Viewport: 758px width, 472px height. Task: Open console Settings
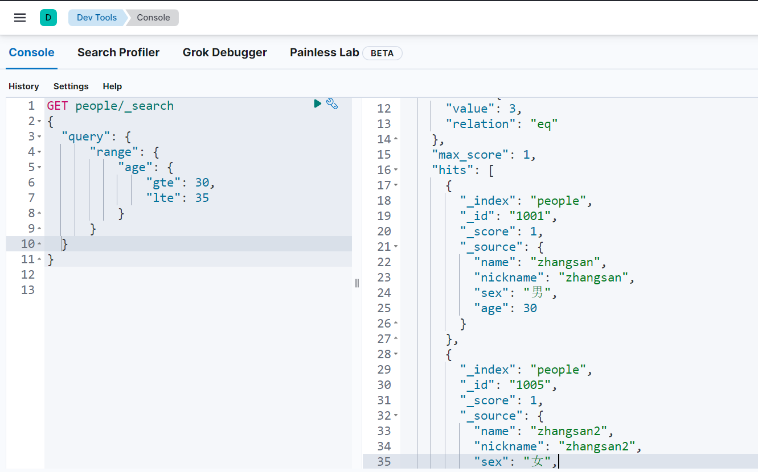coord(71,86)
